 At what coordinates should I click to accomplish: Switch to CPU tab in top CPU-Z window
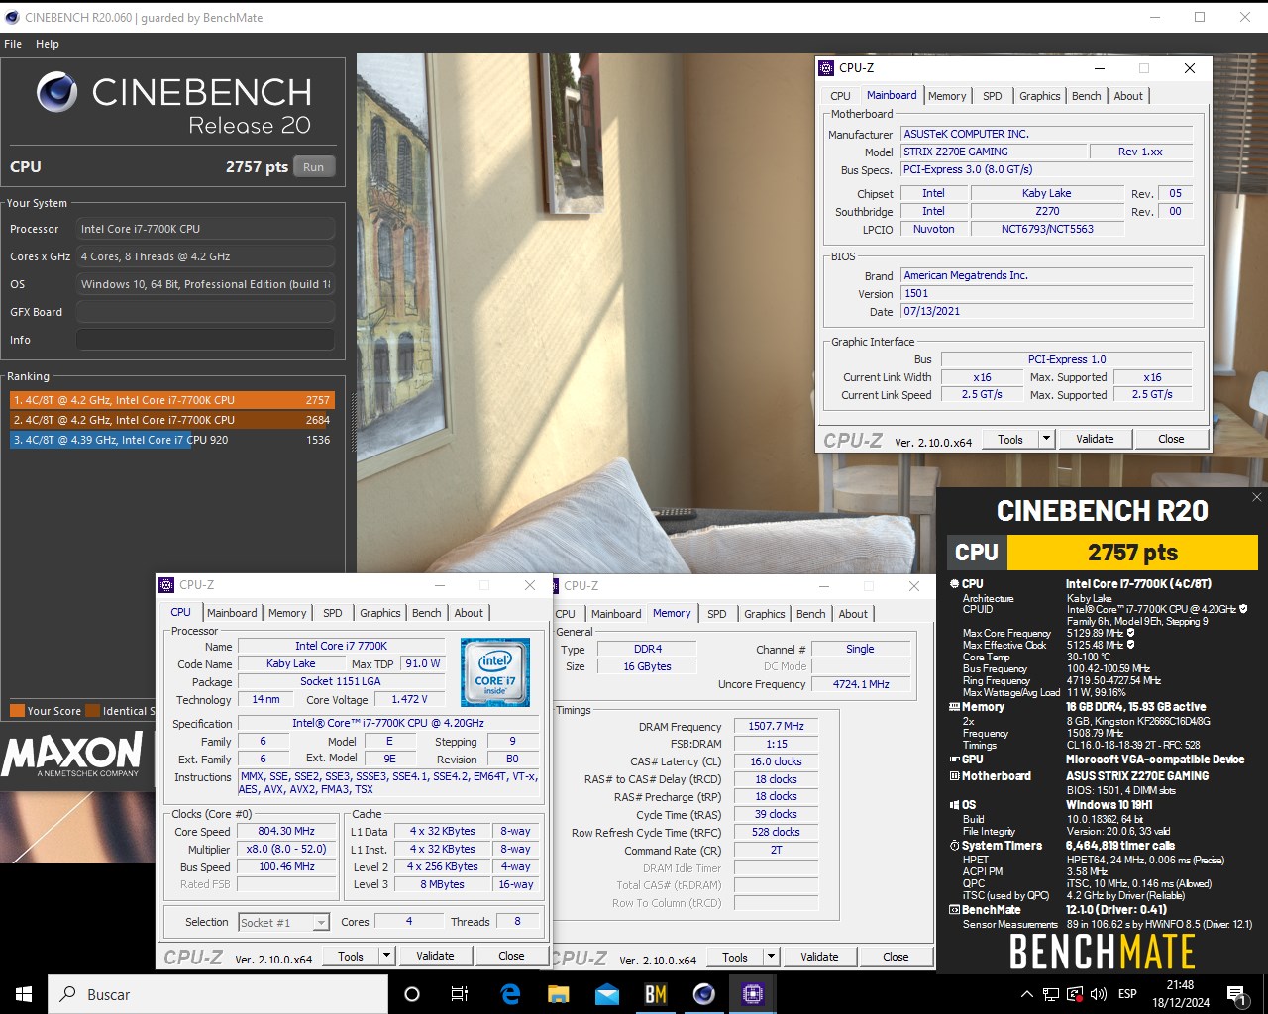840,96
